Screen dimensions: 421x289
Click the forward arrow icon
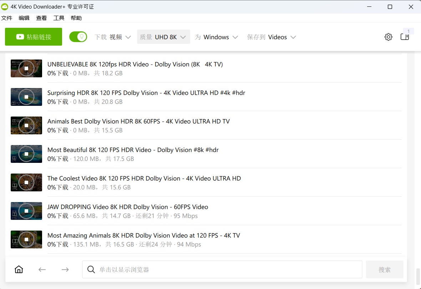click(x=65, y=269)
